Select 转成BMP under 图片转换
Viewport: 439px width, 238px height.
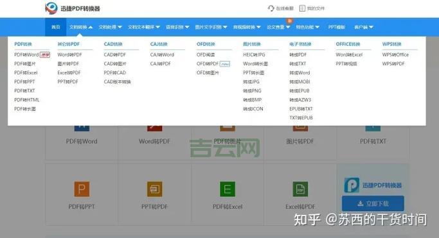click(252, 99)
